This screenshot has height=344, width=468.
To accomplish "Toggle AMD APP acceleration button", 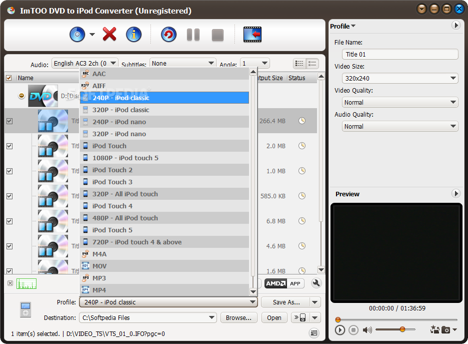I will point(284,283).
